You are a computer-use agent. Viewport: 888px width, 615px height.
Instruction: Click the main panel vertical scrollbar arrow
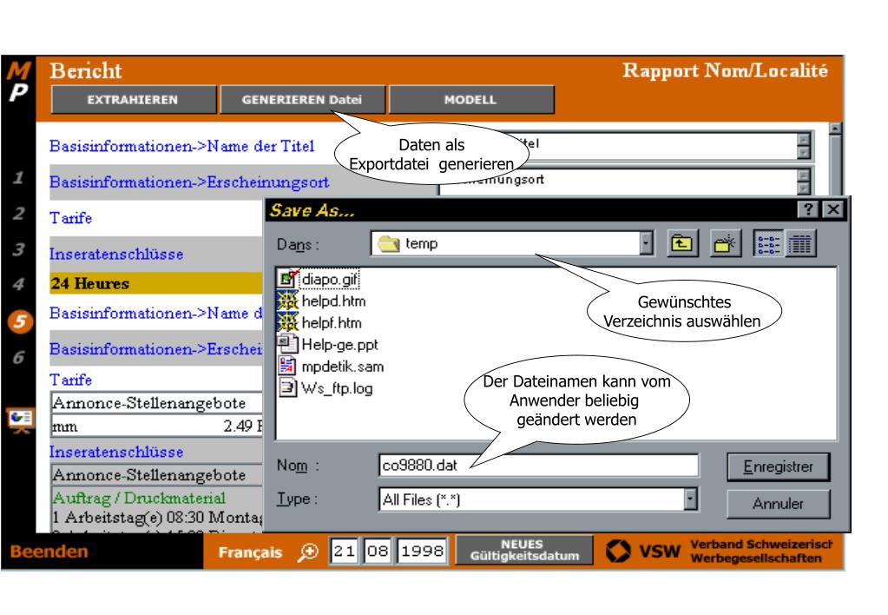(x=834, y=129)
